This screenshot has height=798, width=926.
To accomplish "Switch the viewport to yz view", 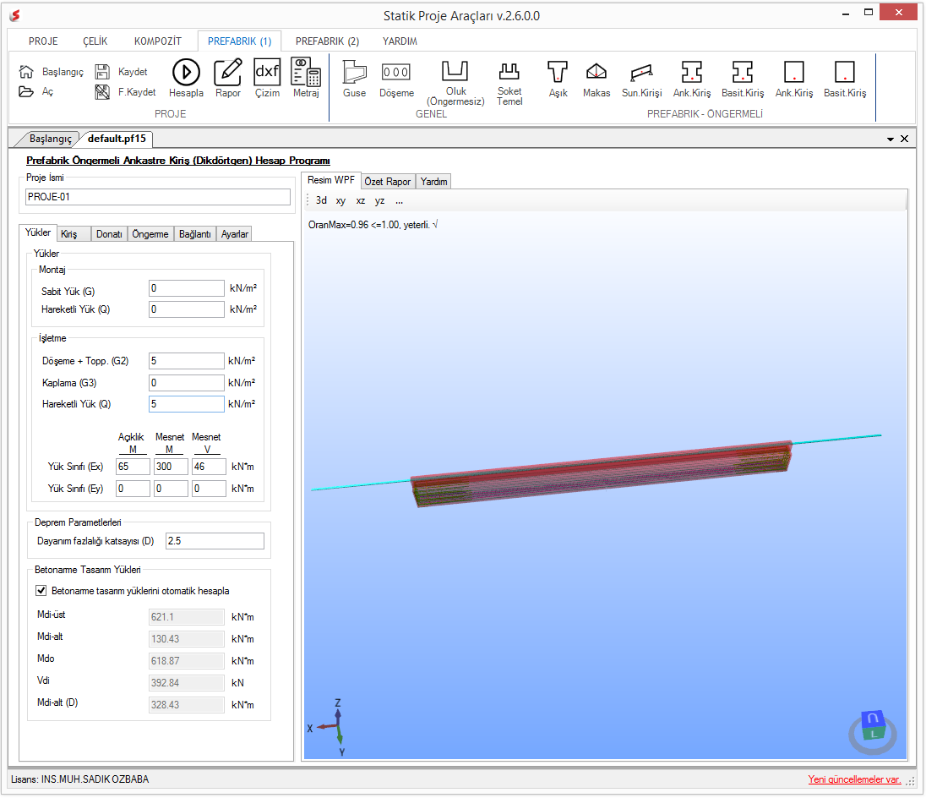I will click(x=379, y=201).
